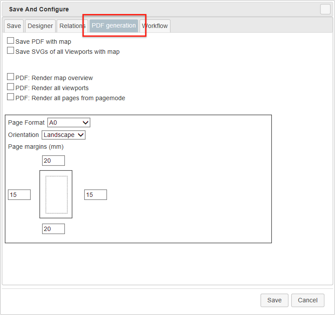Screen dimensions: 335x315
Task: Click the bottom page margin field
Action: [x=53, y=229]
